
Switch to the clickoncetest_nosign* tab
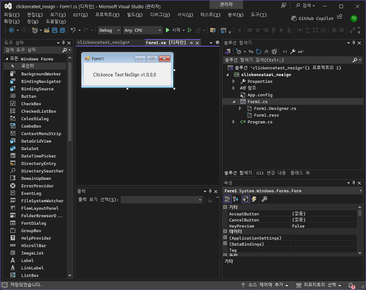(x=103, y=42)
